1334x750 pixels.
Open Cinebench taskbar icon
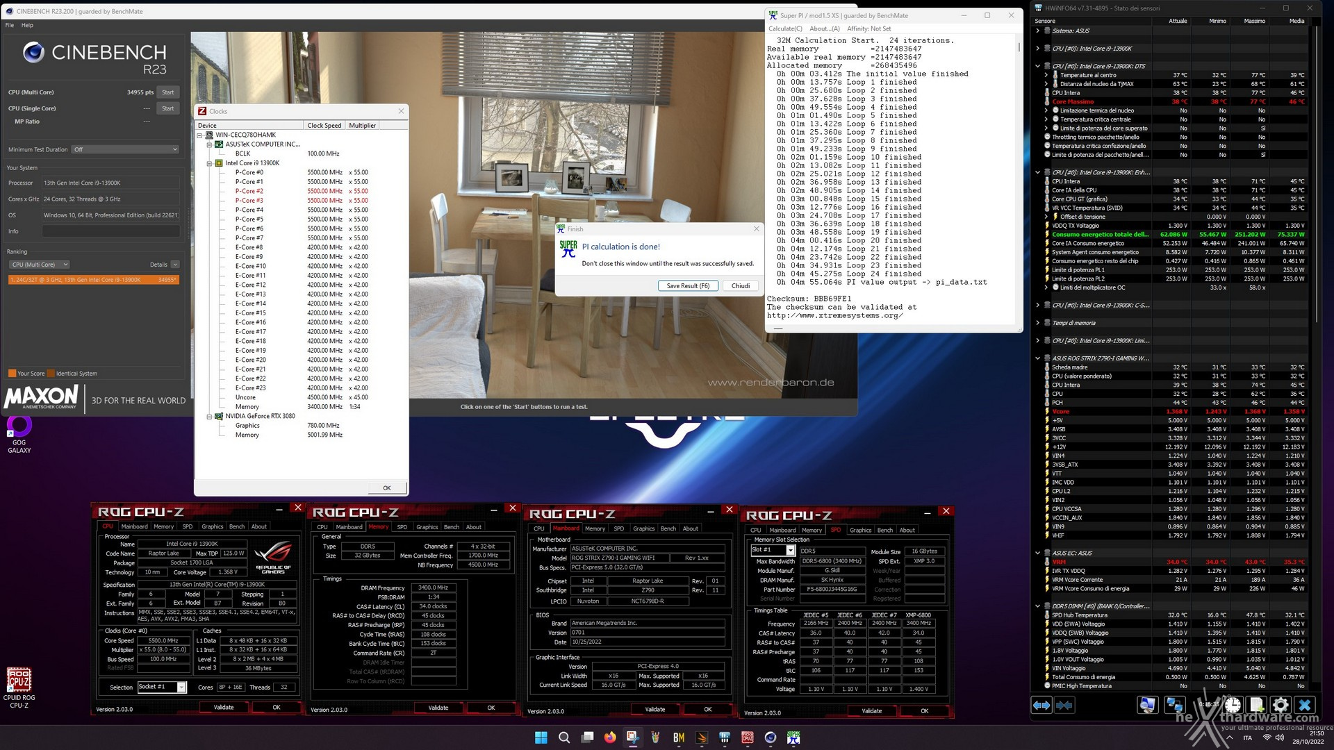pyautogui.click(x=771, y=737)
